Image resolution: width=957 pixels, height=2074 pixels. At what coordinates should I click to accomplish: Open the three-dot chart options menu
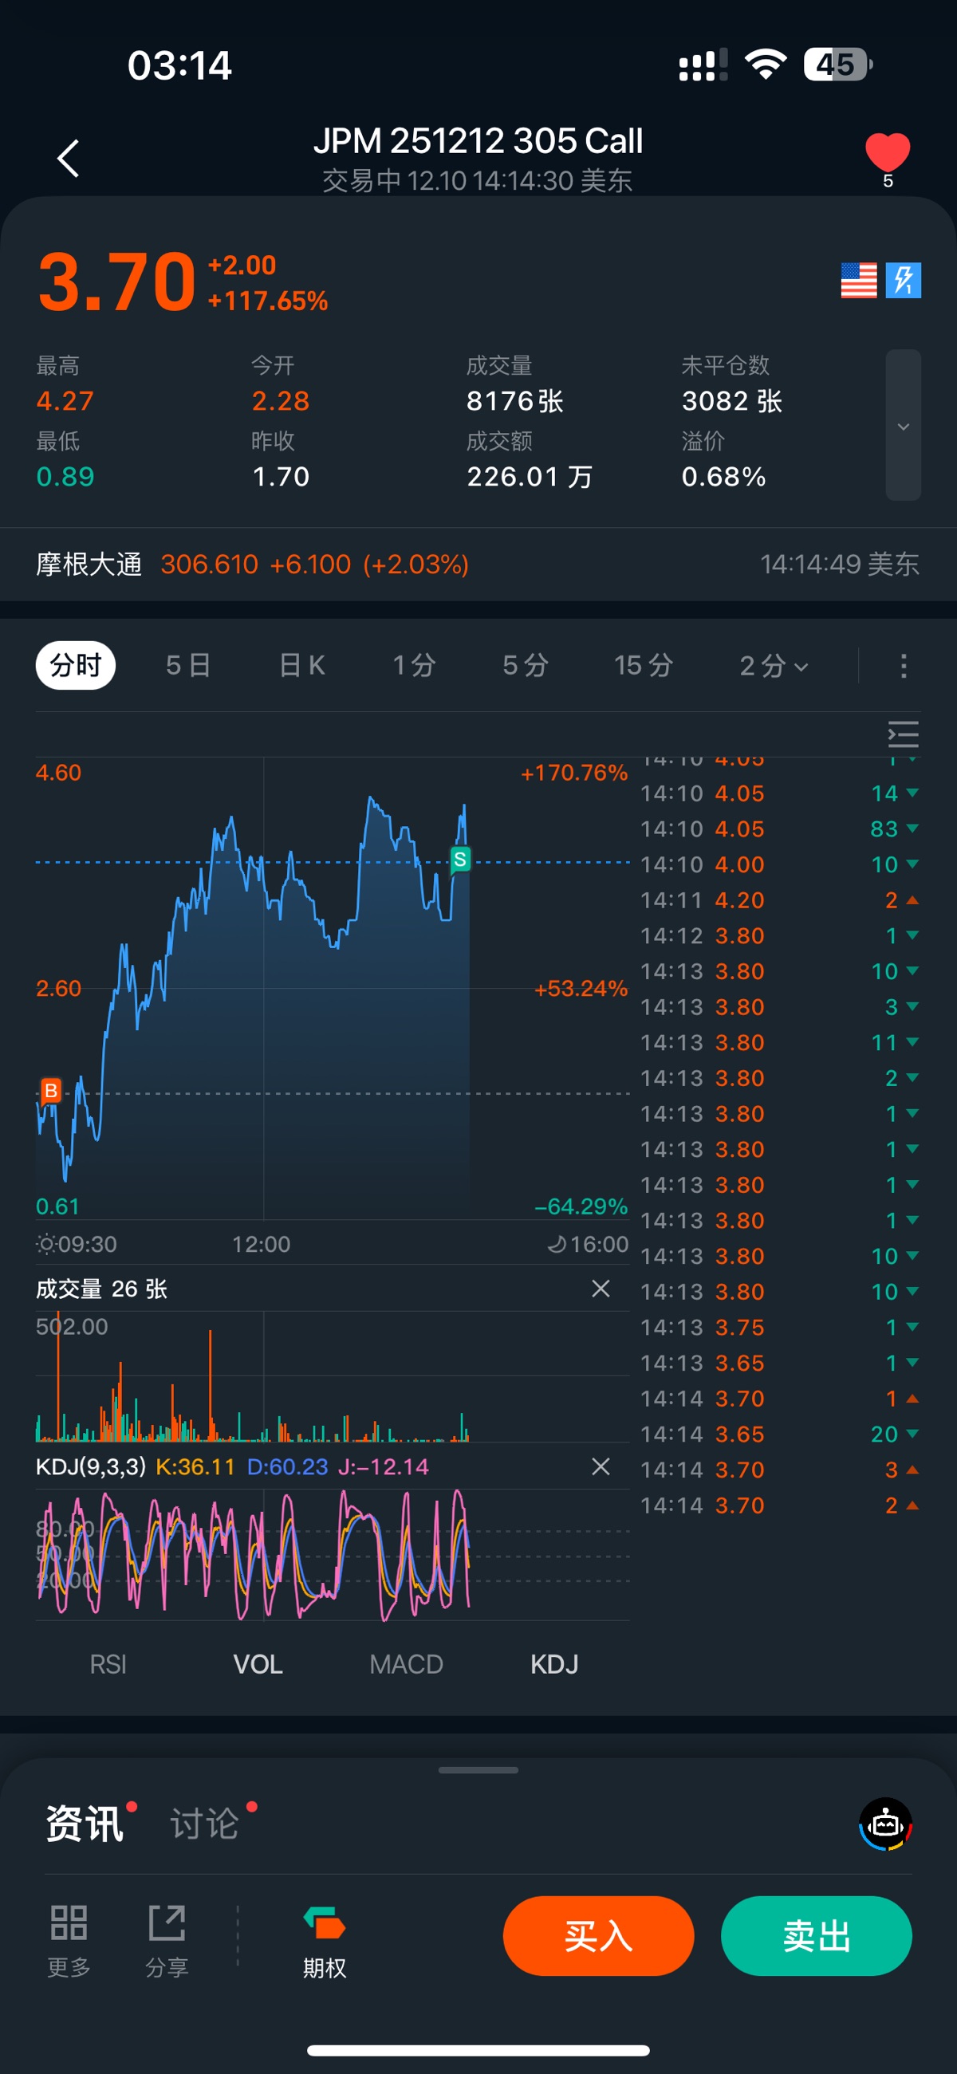point(903,666)
